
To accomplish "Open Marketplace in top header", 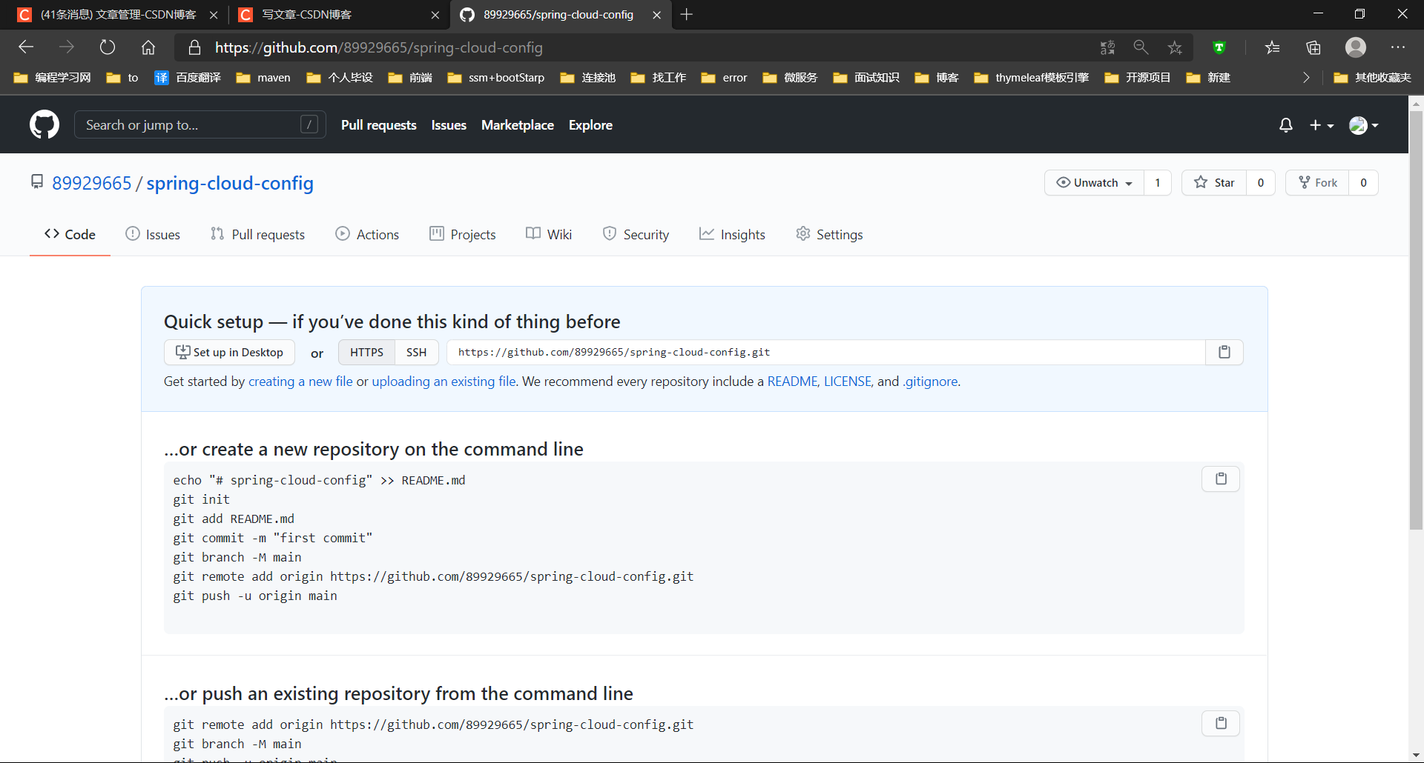I will click(x=518, y=125).
